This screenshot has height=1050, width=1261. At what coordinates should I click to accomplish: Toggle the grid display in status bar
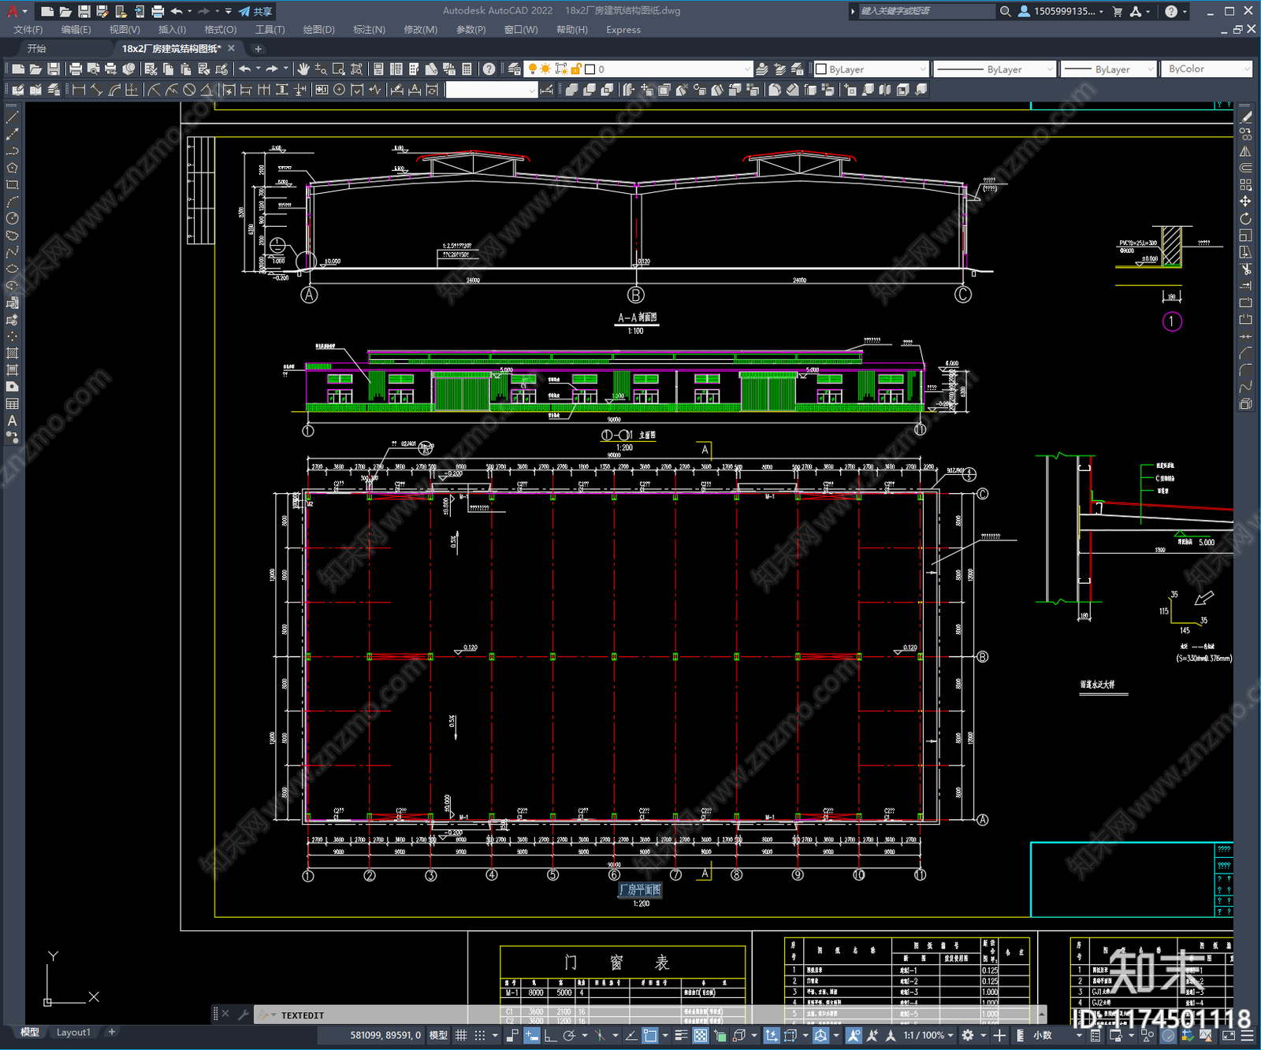click(461, 1035)
